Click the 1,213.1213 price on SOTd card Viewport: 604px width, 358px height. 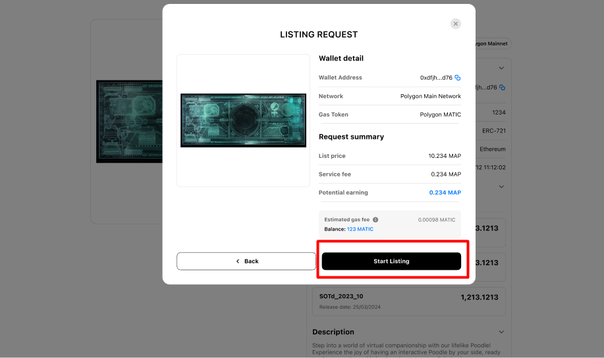479,297
